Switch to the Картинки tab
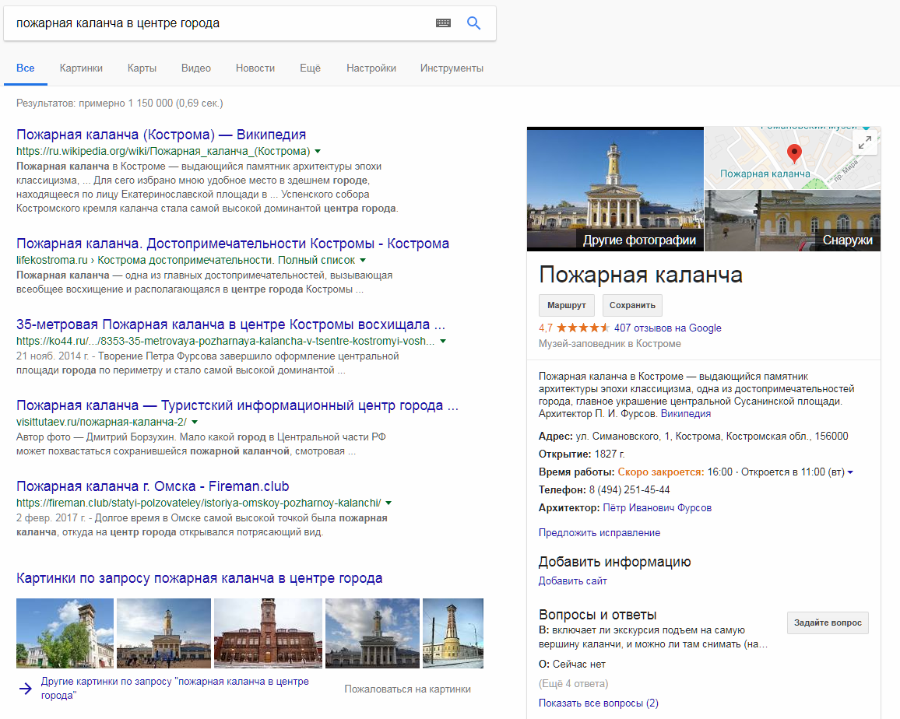The height and width of the screenshot is (719, 900). pos(81,68)
